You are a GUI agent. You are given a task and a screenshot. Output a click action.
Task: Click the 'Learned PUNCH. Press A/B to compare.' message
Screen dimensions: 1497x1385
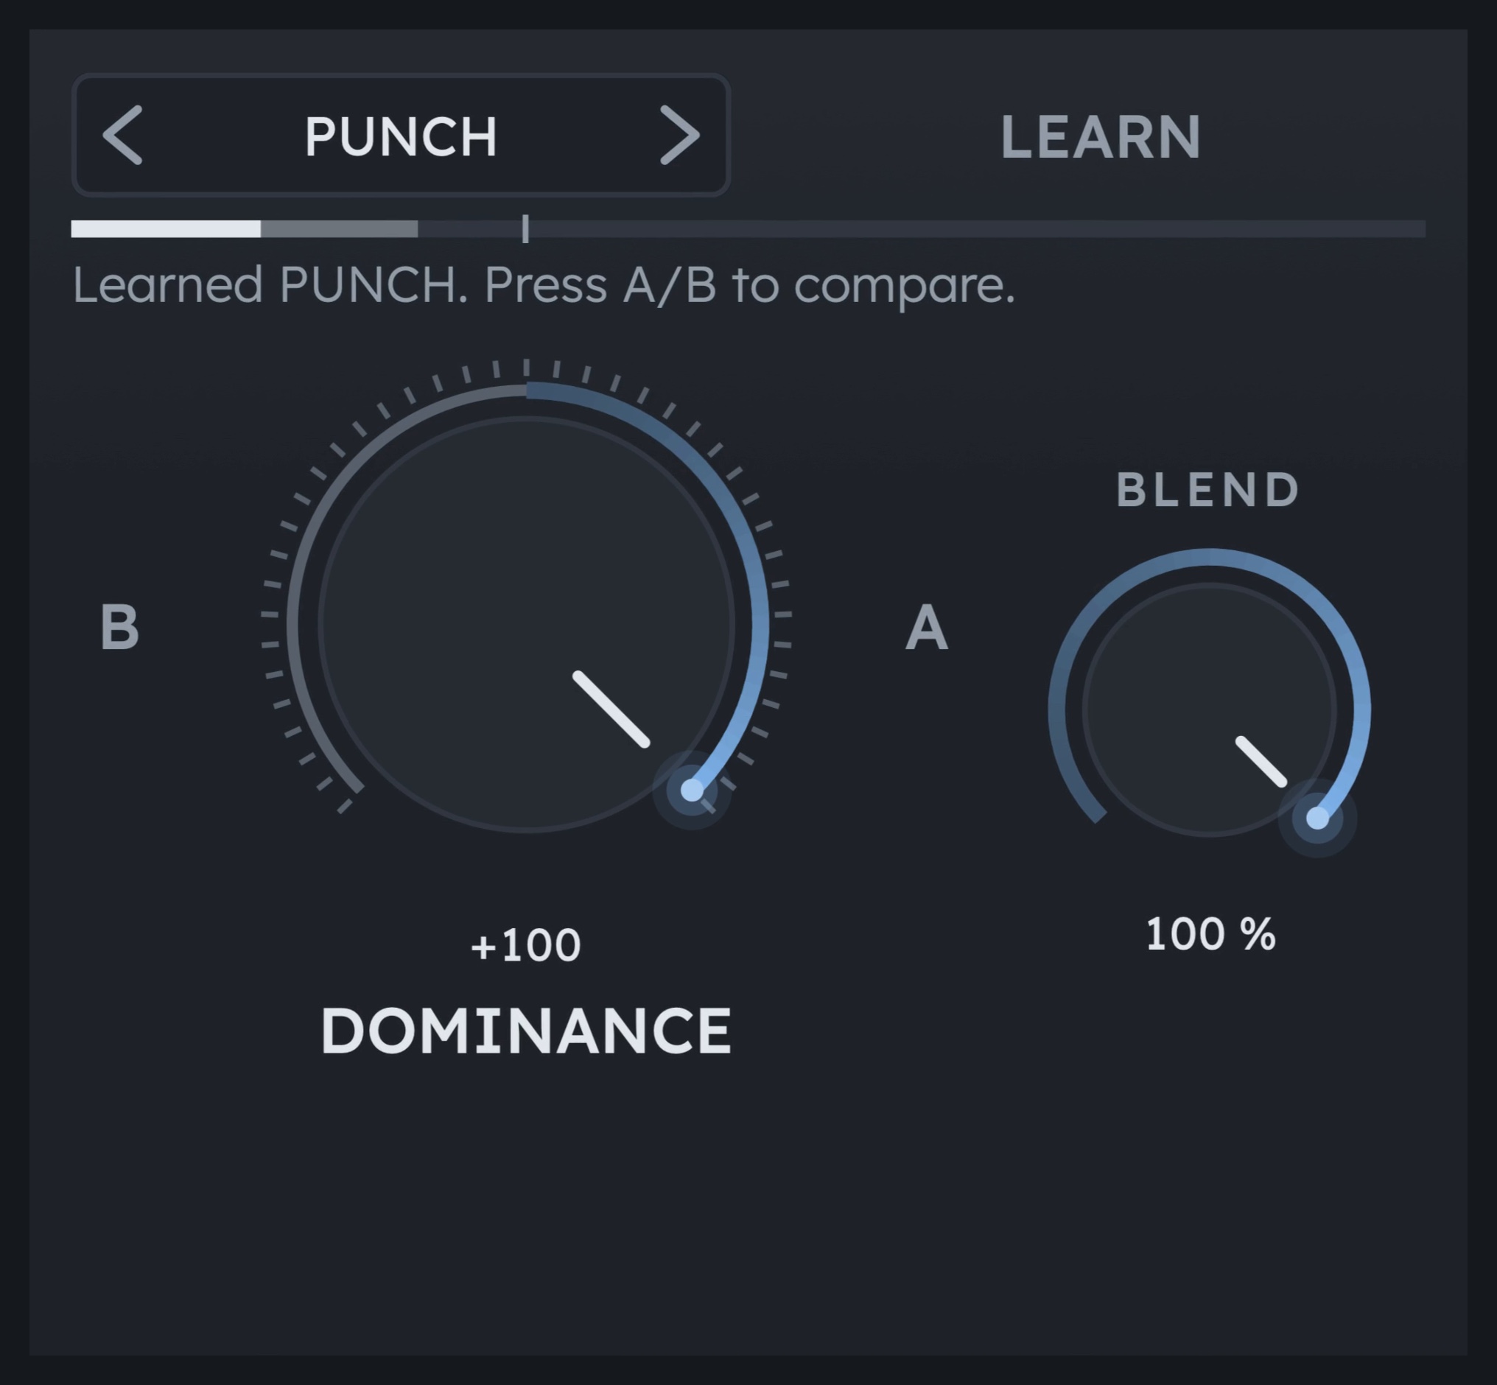point(544,286)
